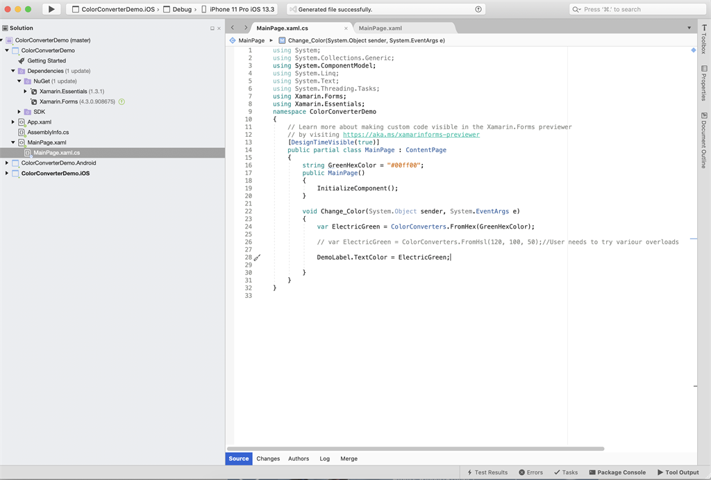This screenshot has height=480, width=711.
Task: Close the Solution pad
Action: (219, 28)
